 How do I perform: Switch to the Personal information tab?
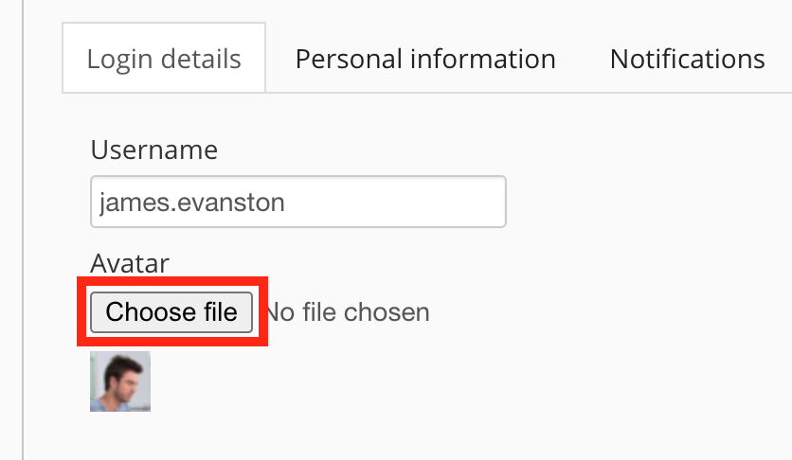click(425, 59)
